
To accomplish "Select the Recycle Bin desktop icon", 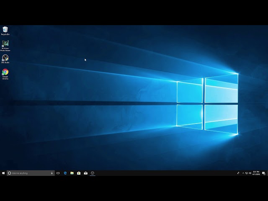I will pyautogui.click(x=5, y=31).
